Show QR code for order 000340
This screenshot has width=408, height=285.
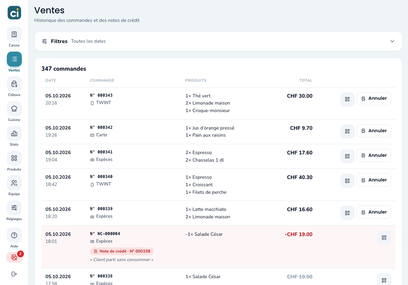click(x=348, y=181)
